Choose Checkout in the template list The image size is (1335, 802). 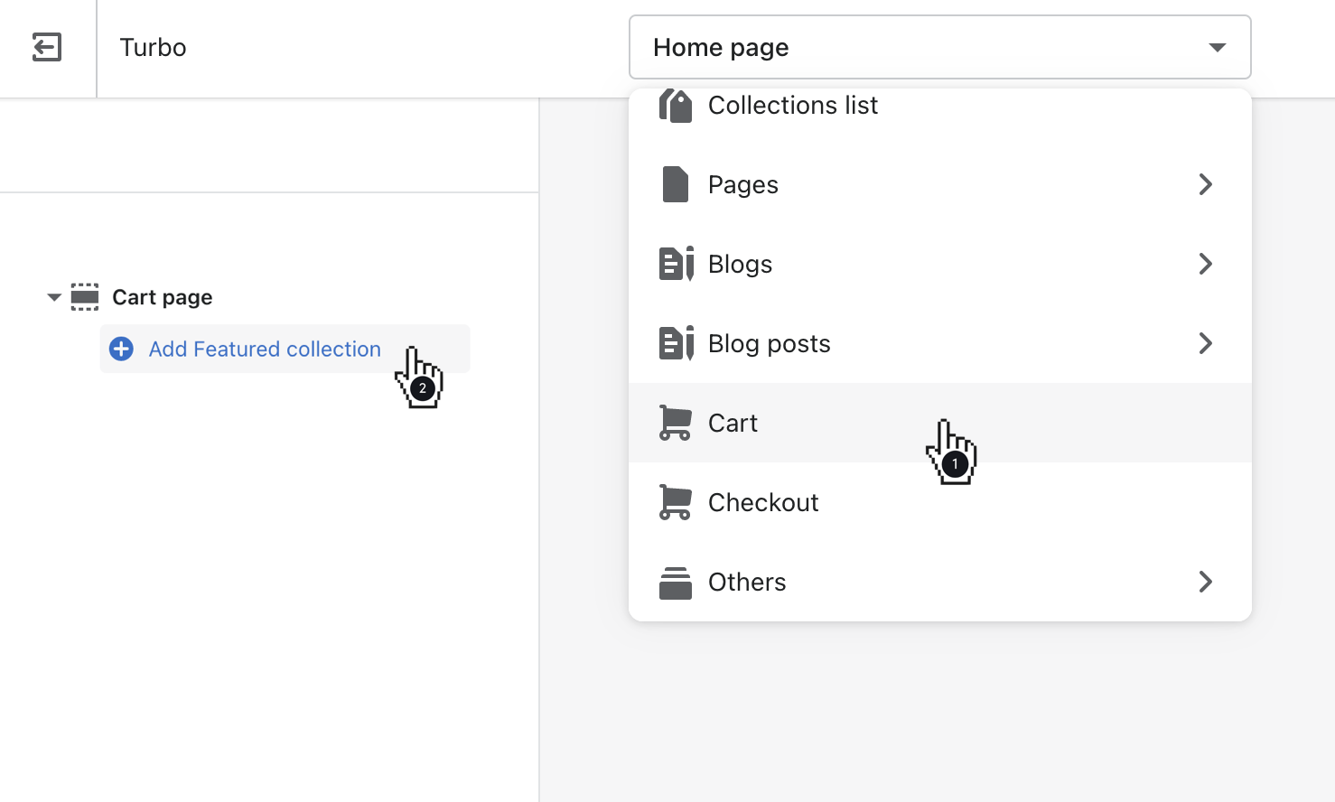tap(763, 502)
